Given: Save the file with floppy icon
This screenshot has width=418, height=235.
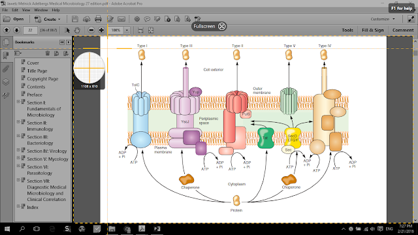Looking at the screenshot, I should point(75,19).
